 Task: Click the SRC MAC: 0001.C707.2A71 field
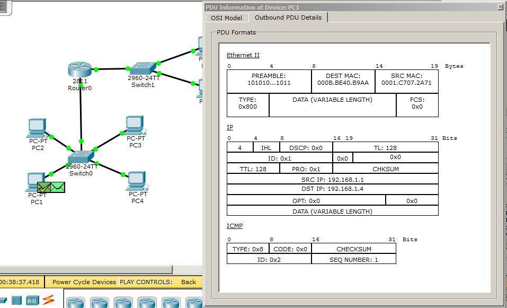[x=406, y=82]
